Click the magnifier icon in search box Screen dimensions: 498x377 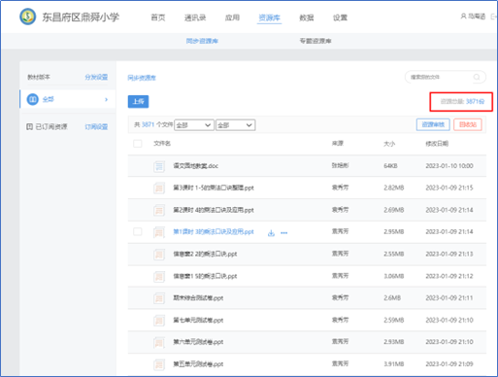pos(477,77)
